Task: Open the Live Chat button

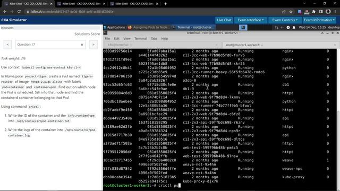Action: tap(224, 20)
